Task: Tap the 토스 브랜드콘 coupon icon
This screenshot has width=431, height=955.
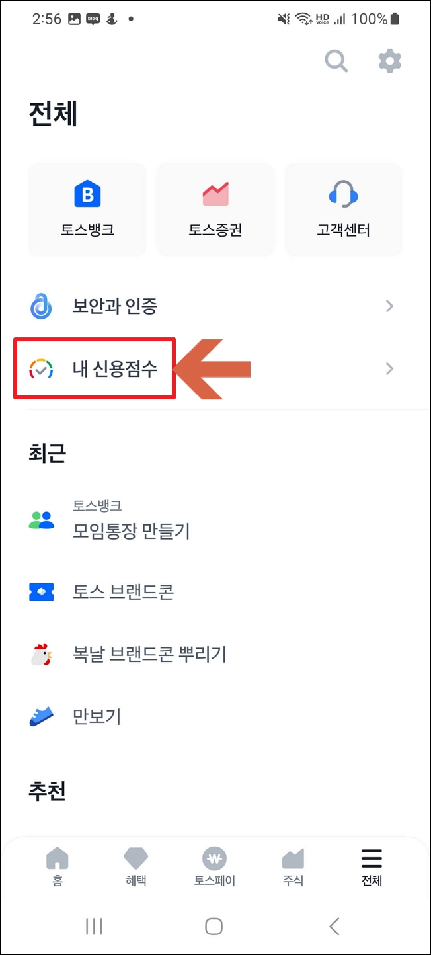Action: point(41,592)
